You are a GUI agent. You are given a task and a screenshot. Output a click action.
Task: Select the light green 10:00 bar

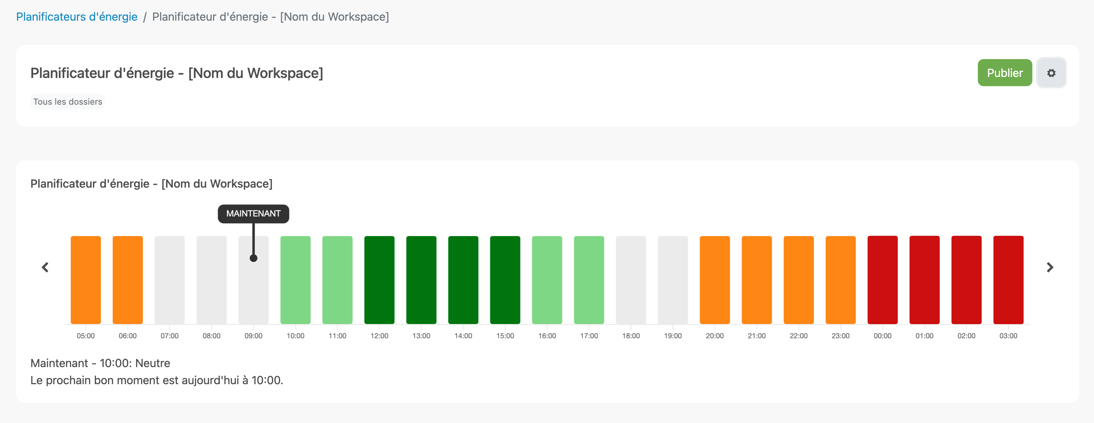click(x=295, y=280)
